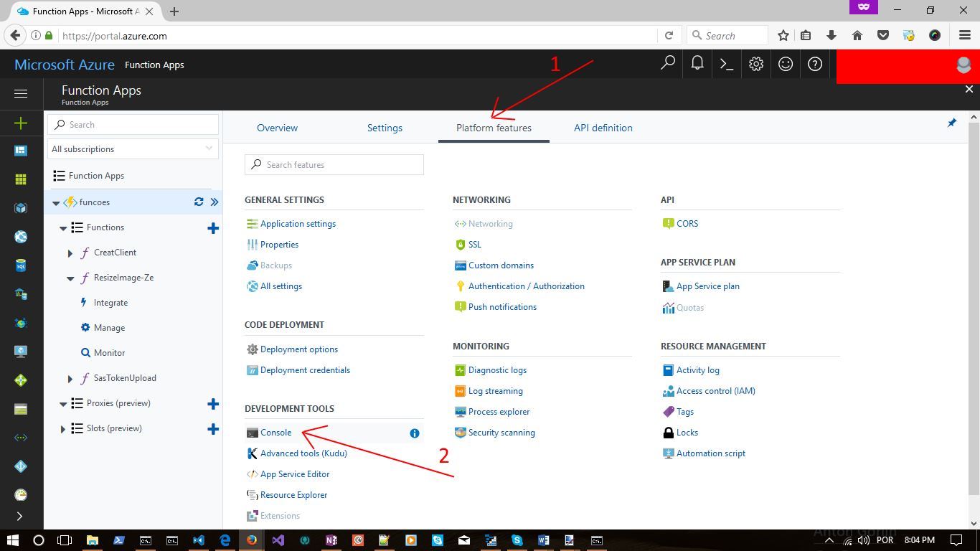Add a new slot with the plus icon
980x551 pixels.
[x=213, y=429]
